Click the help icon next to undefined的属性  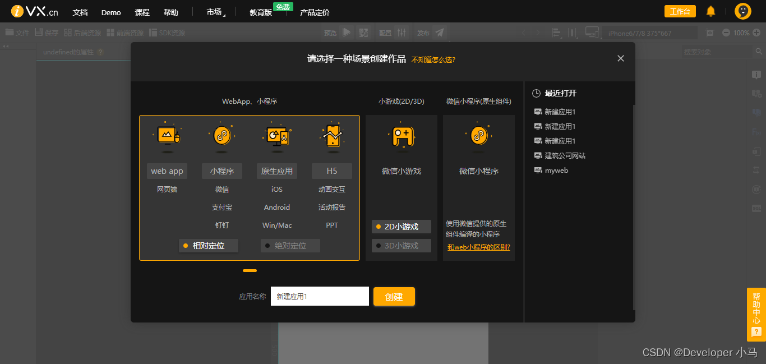[x=100, y=52]
